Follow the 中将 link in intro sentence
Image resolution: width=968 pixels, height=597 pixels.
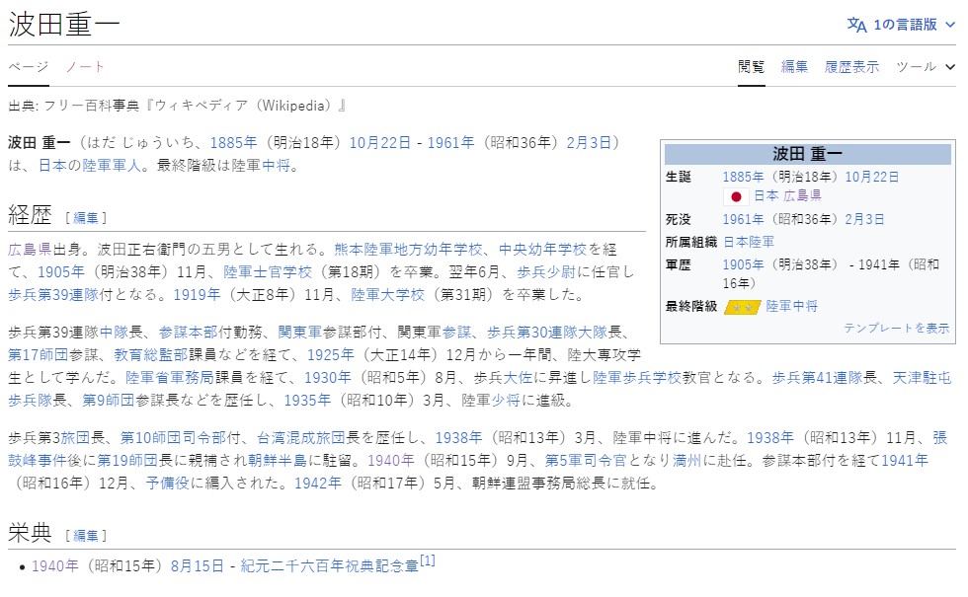[276, 166]
